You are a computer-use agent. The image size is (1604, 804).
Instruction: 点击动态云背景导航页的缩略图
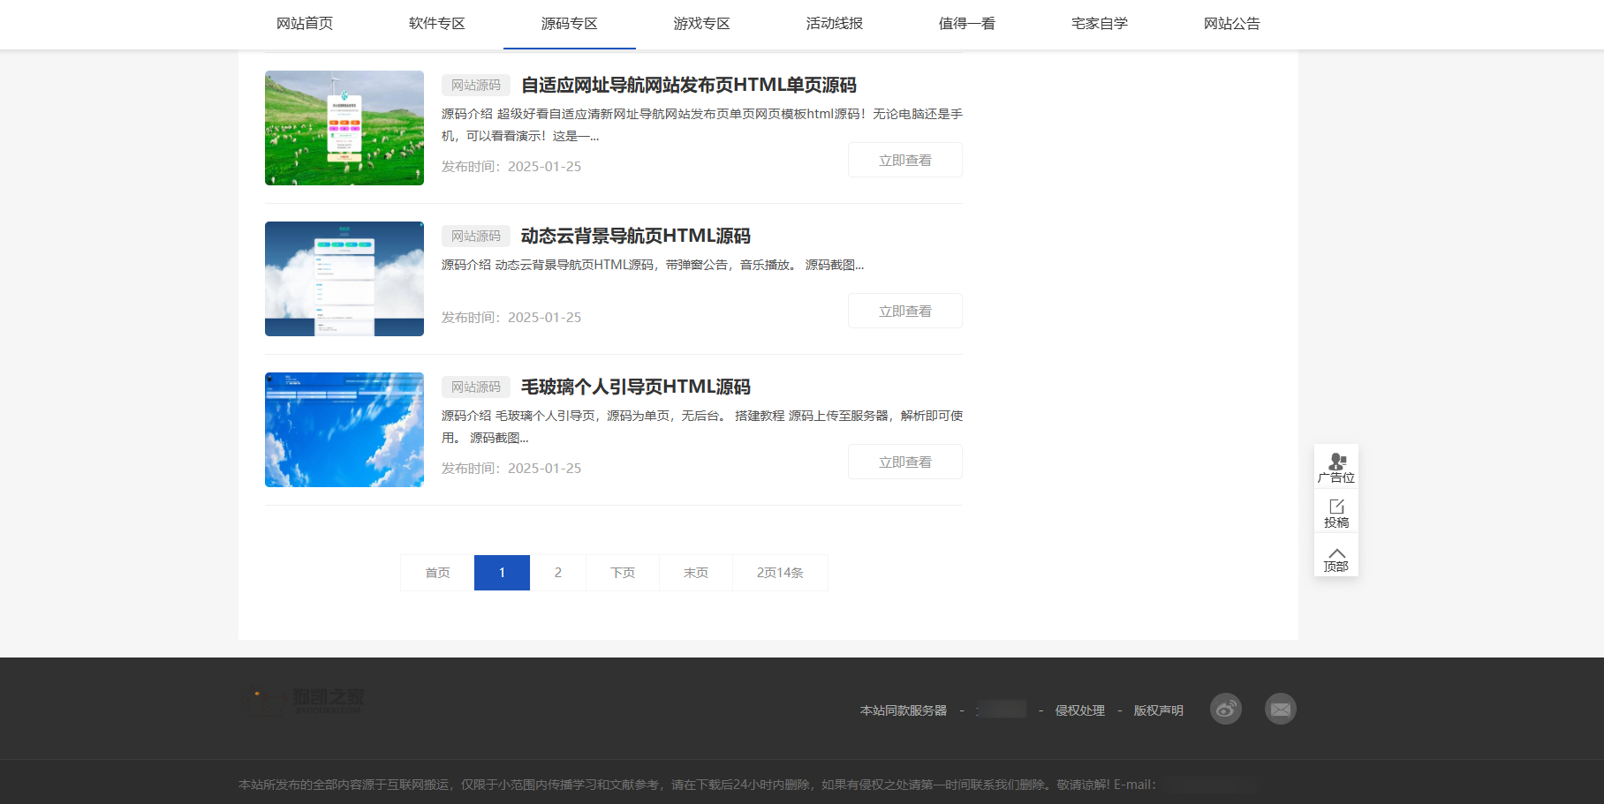(x=344, y=279)
